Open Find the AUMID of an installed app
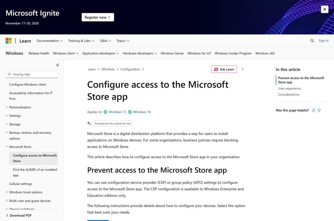The height and width of the screenshot is (221, 334). click(x=35, y=172)
